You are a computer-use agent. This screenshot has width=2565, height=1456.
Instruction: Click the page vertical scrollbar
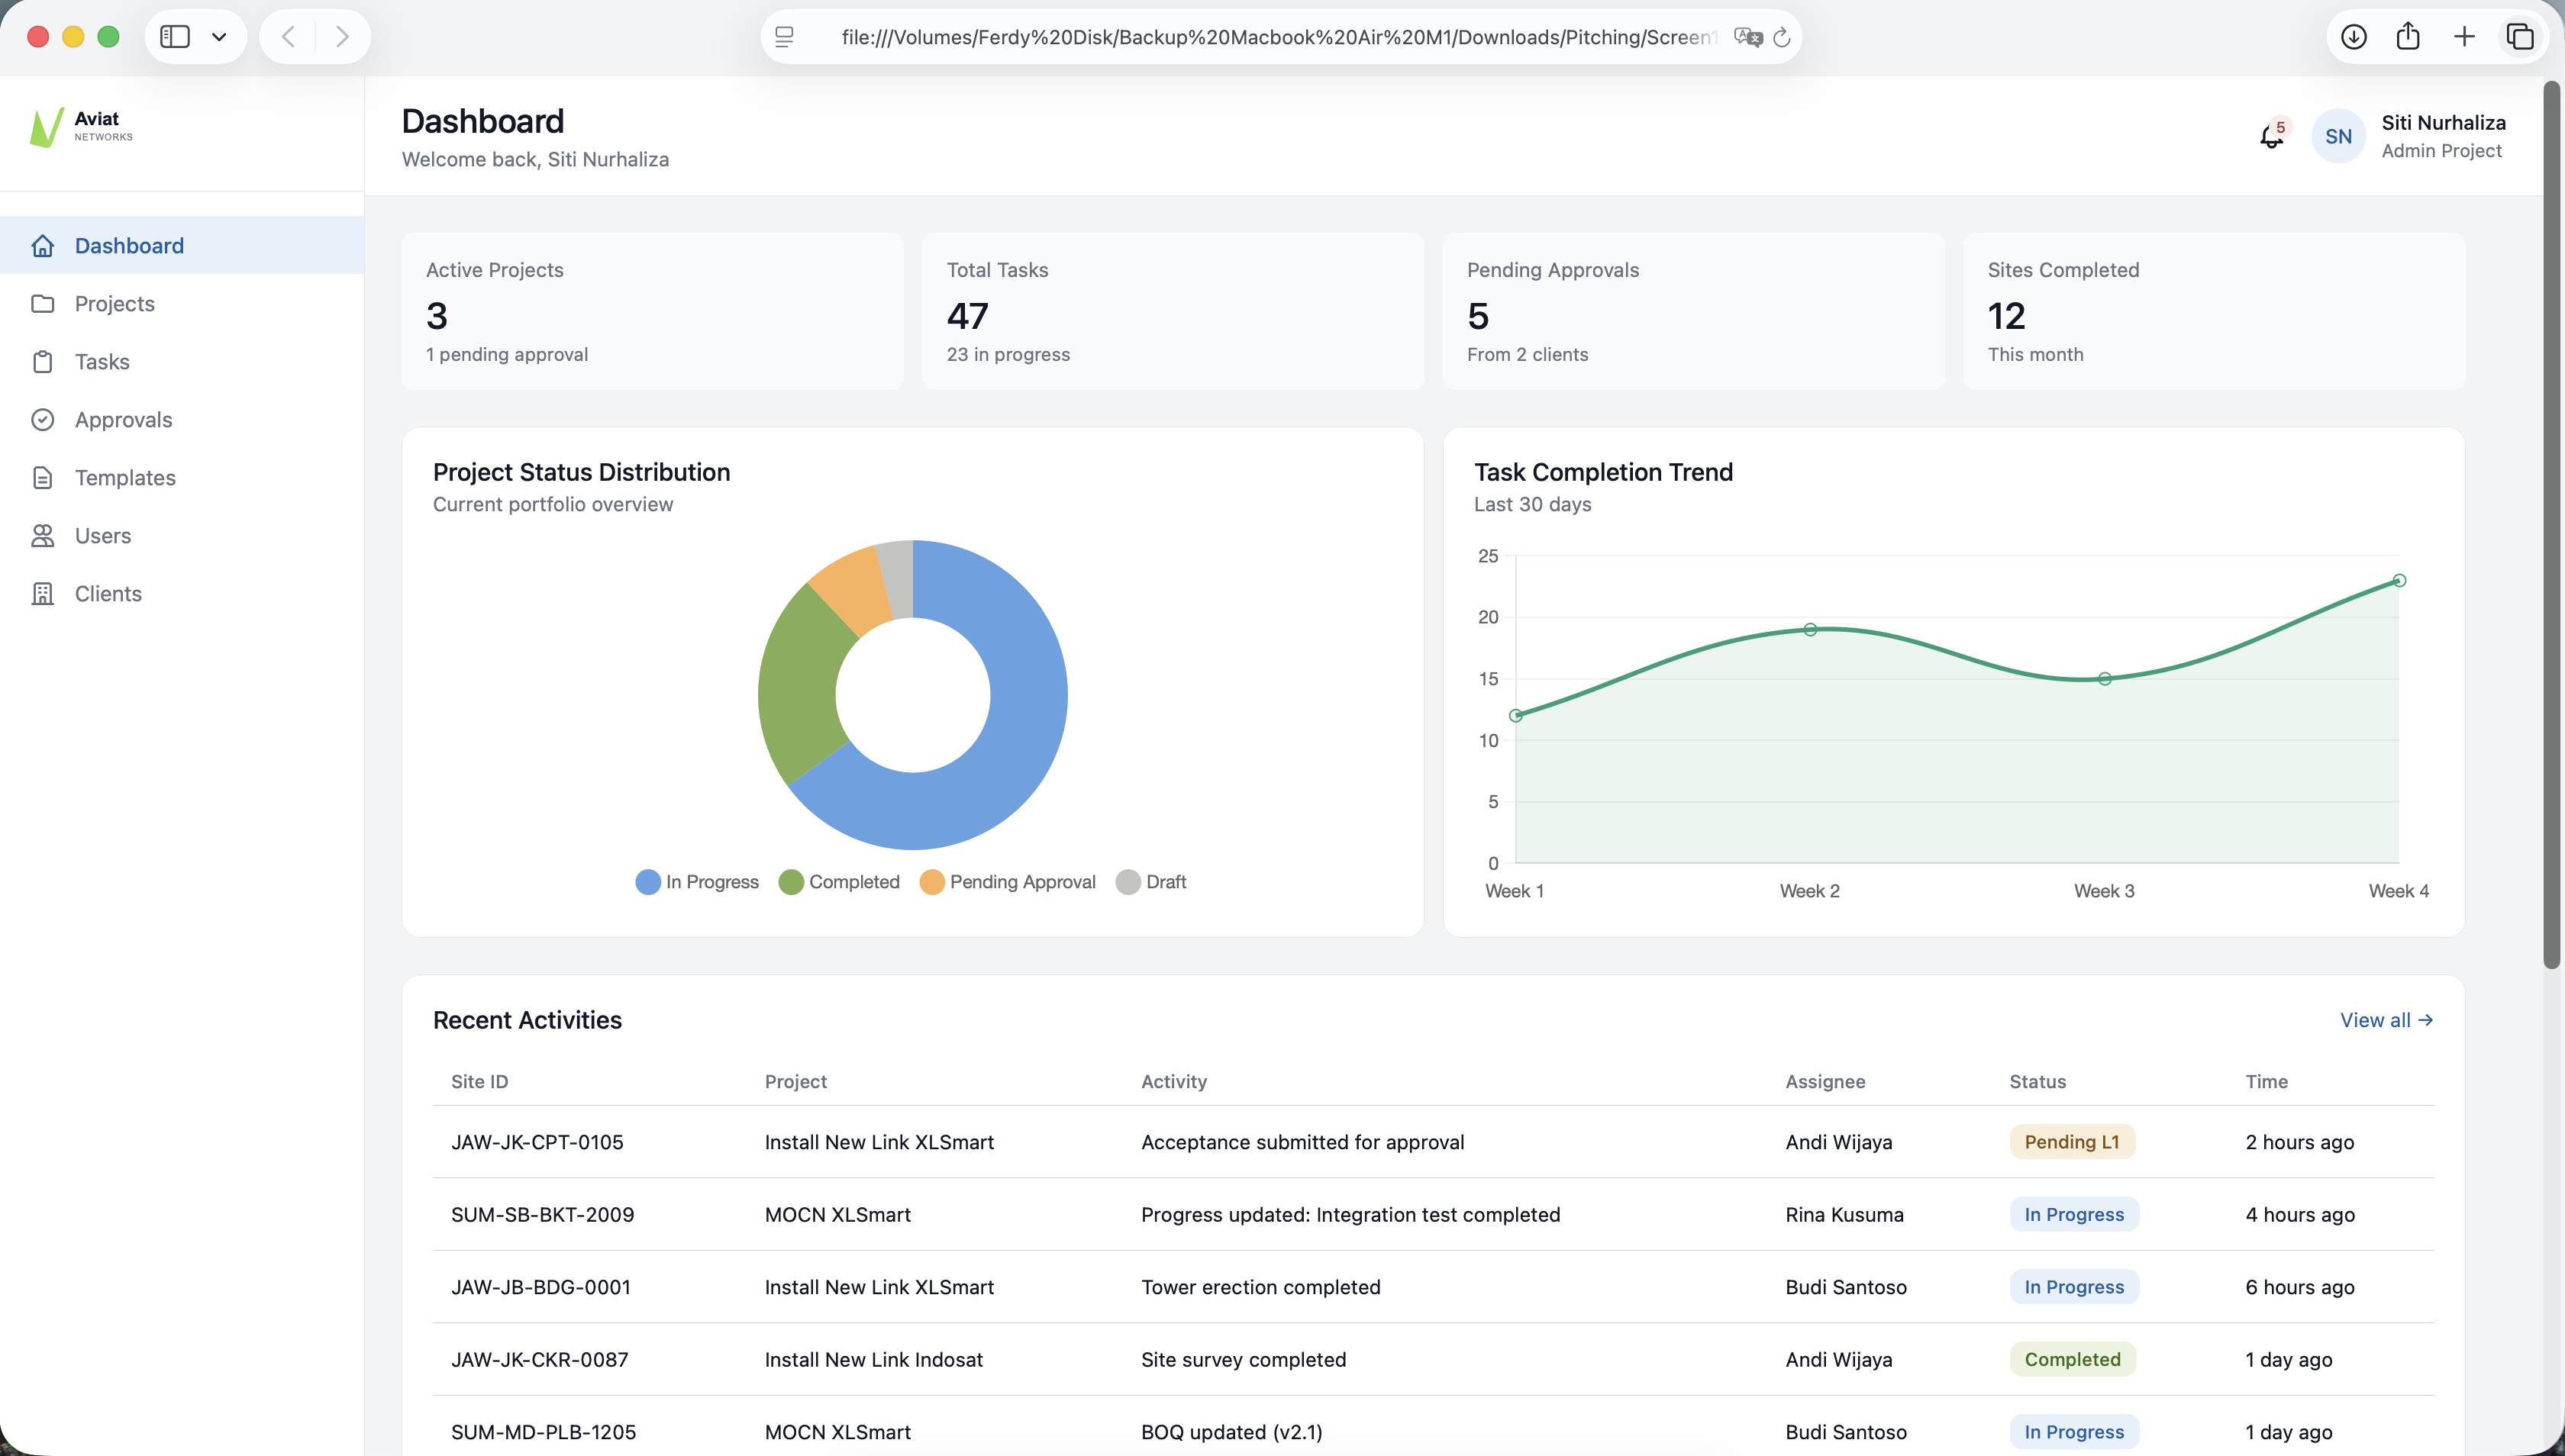(x=2552, y=525)
